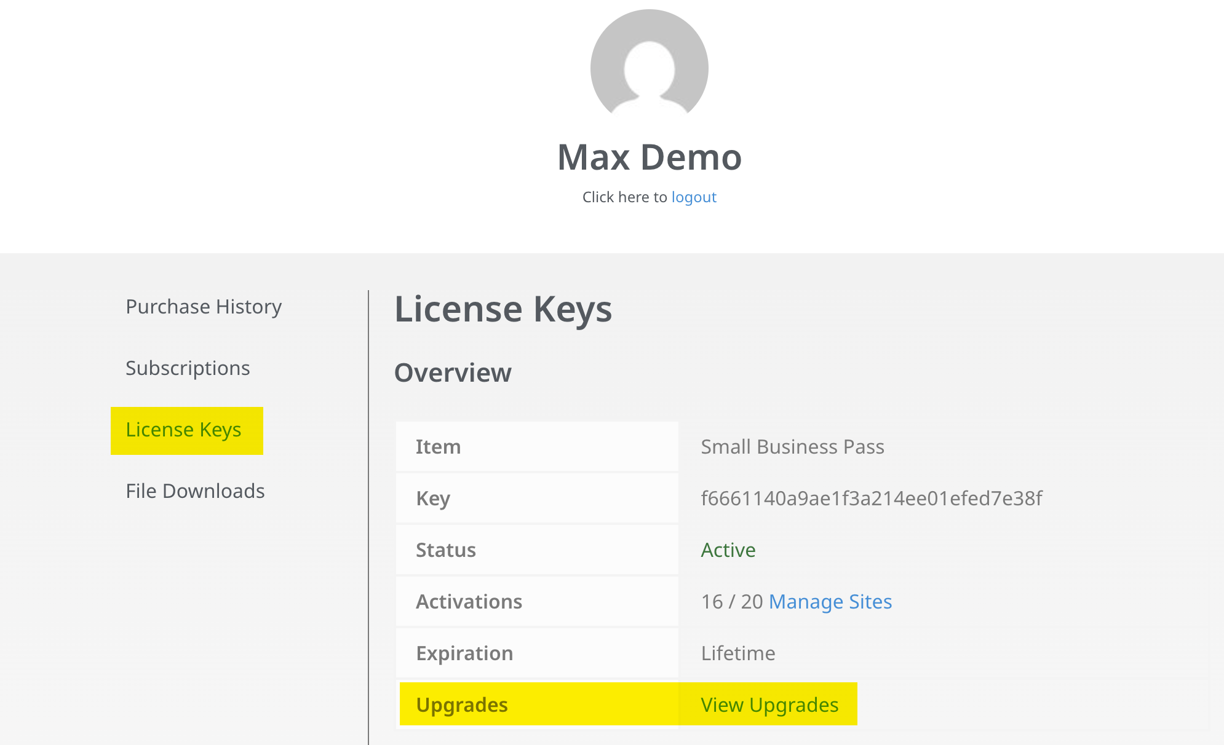
Task: Click the License Keys page heading
Action: coord(503,309)
